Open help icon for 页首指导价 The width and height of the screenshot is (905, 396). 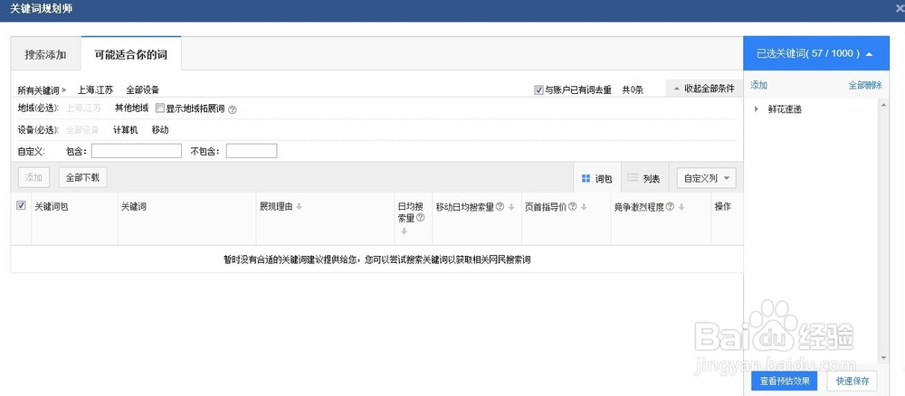coord(573,207)
